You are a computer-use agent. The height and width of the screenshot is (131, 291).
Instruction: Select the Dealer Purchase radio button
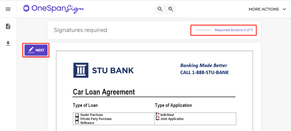tap(77, 115)
